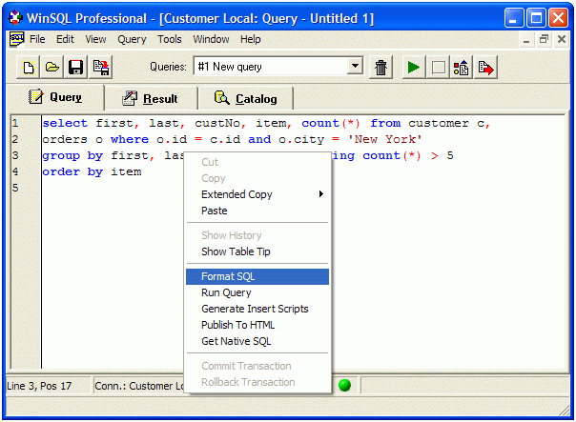Viewport: 576px width, 422px height.
Task: Choose Format SQL from context menu
Action: [x=257, y=276]
